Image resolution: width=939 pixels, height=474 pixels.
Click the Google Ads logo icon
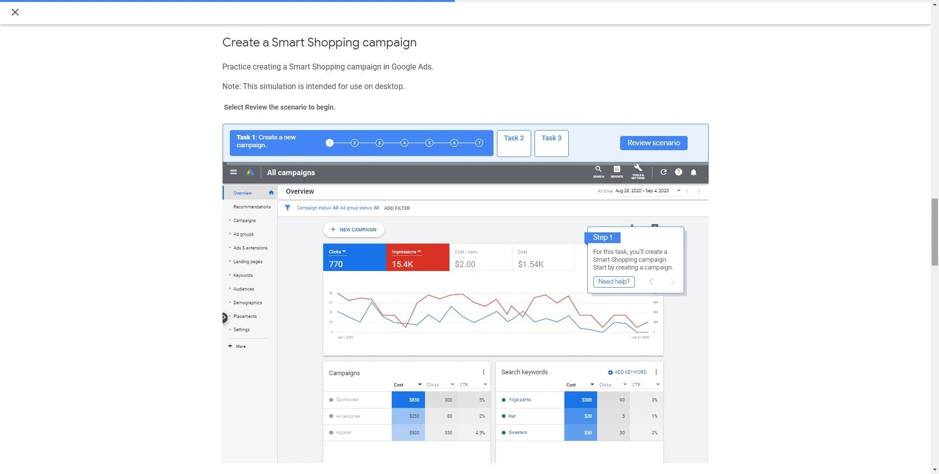(250, 172)
